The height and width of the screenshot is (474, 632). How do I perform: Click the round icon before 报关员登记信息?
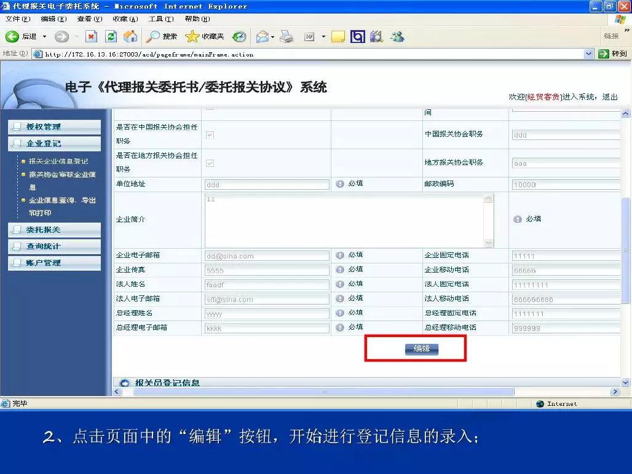(125, 383)
